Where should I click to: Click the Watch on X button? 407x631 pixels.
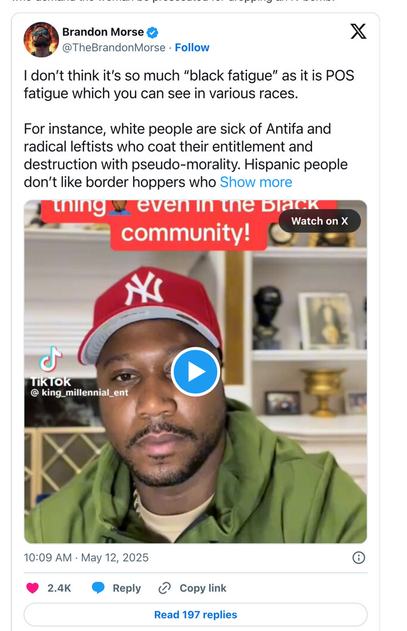click(x=320, y=221)
